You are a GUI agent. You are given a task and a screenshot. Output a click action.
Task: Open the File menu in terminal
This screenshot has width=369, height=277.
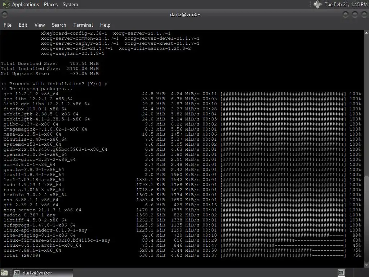(8, 25)
